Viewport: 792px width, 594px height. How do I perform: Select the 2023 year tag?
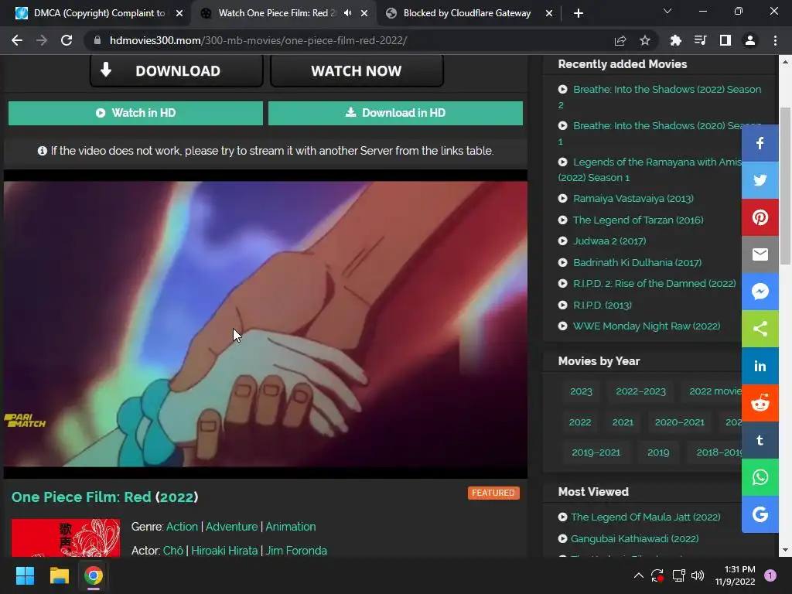click(x=581, y=391)
